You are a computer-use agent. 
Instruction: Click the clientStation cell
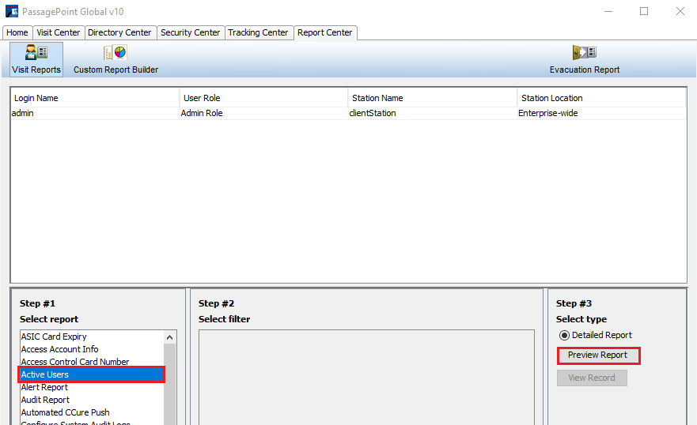click(x=433, y=114)
